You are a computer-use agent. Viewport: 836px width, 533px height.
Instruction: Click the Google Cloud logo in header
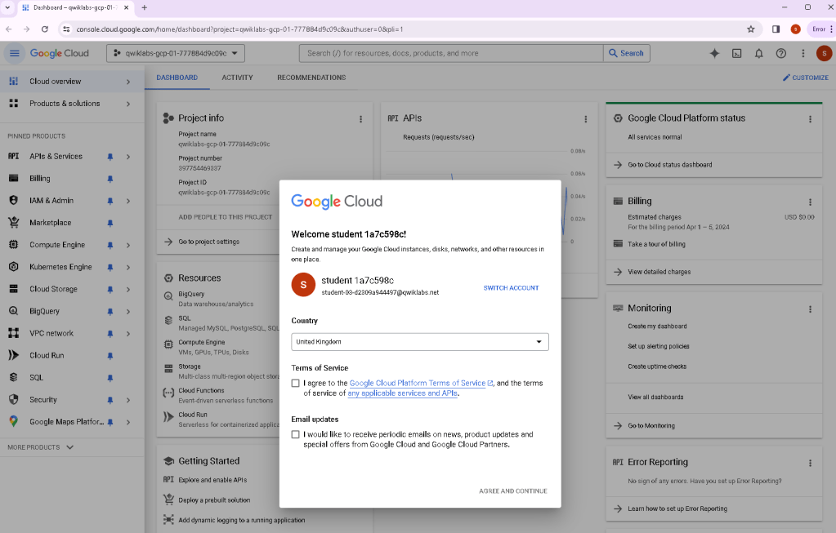click(59, 53)
